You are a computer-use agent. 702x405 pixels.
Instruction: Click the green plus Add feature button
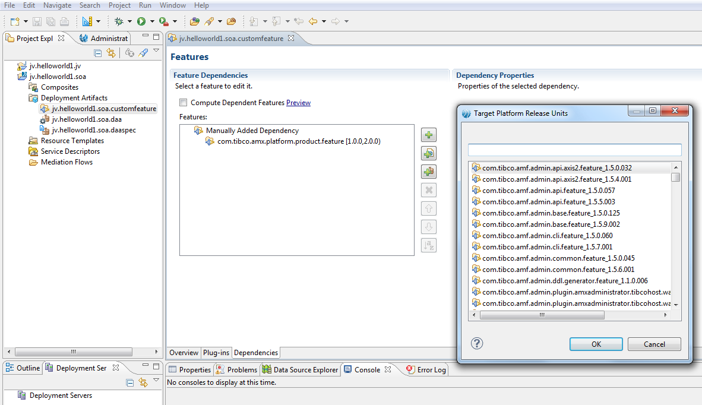tap(428, 135)
